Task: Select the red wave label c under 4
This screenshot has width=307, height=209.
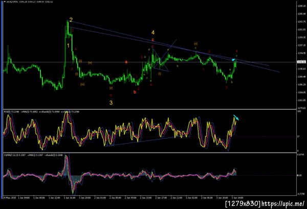Action: coord(153,40)
